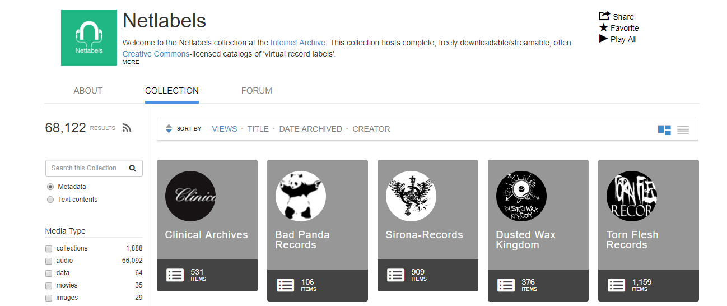Click the Clinical Archives circular logo

pos(190,196)
